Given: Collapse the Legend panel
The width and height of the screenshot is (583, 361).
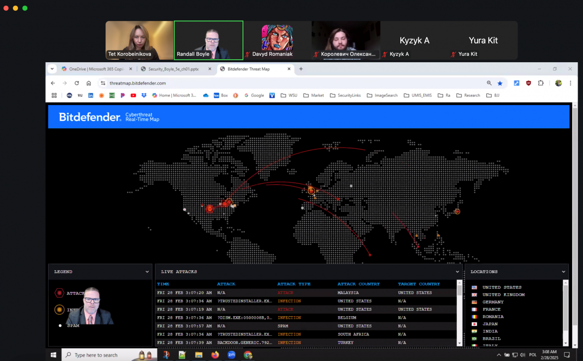Looking at the screenshot, I should [x=147, y=272].
